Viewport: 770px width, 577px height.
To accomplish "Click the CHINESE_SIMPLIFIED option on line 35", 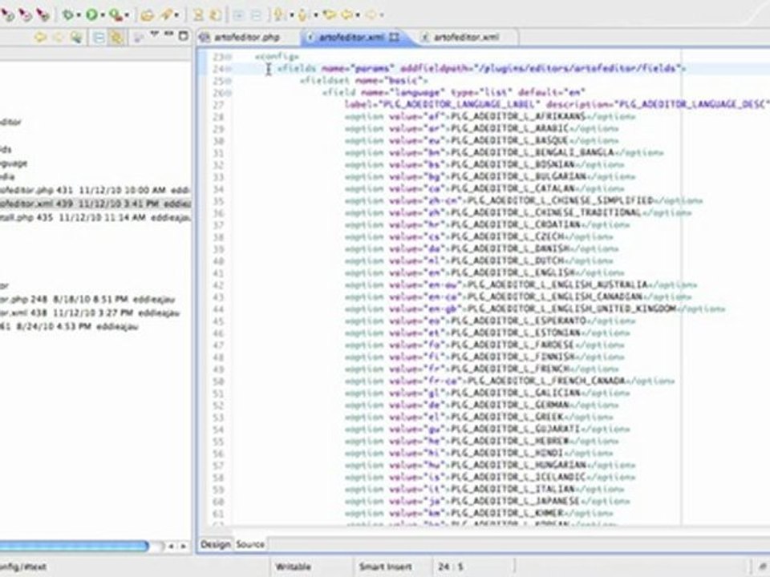I will pyautogui.click(x=524, y=200).
